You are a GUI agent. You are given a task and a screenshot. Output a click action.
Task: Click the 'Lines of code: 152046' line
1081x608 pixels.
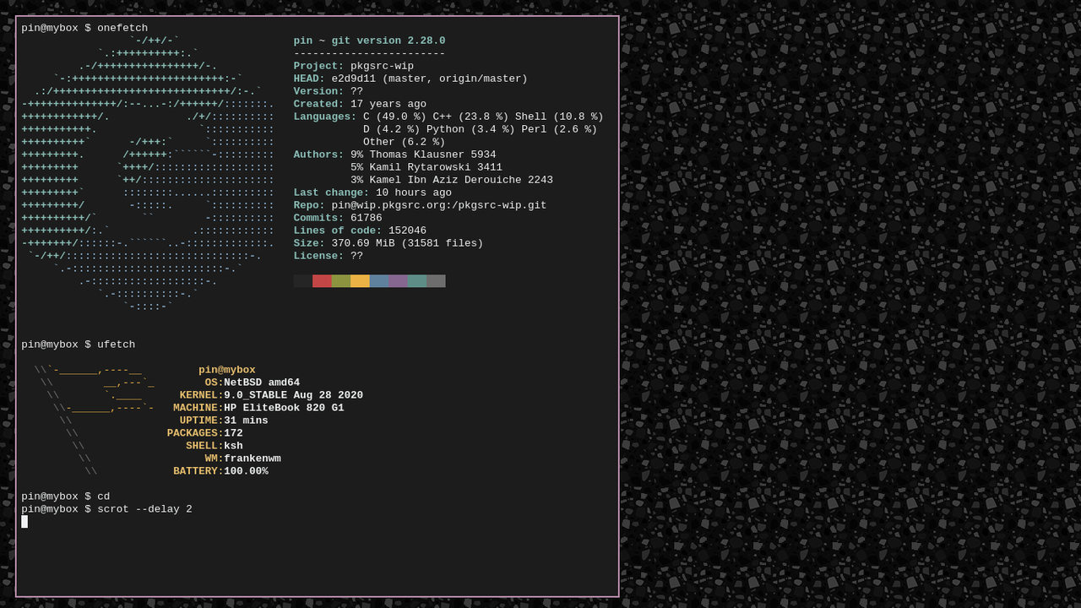360,231
